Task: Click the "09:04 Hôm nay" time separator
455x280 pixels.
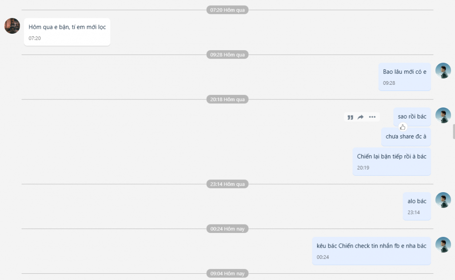Action: [x=227, y=274]
